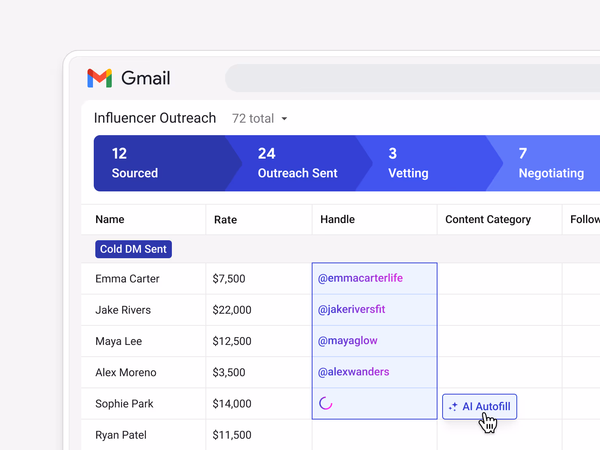Open the @jakeriversfit handle
Viewport: 600px width, 450px height.
(x=352, y=309)
